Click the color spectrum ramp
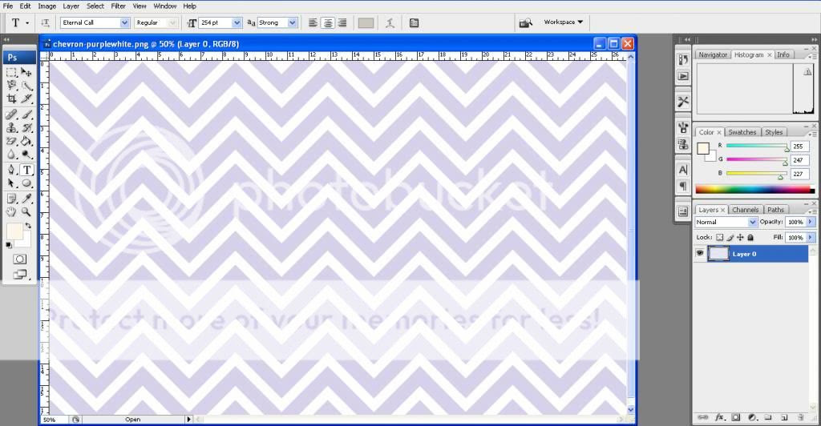 click(x=754, y=189)
